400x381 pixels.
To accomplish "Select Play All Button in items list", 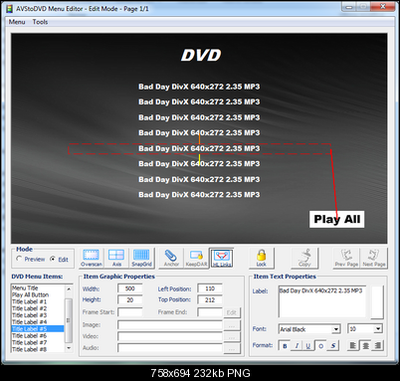I will (x=38, y=294).
